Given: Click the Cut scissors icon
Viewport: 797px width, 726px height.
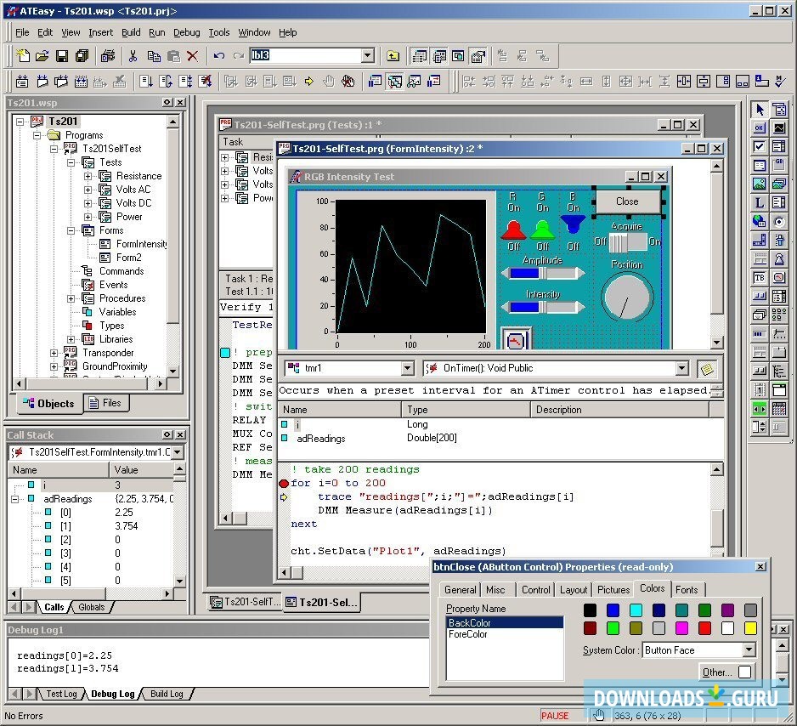Looking at the screenshot, I should coord(133,56).
